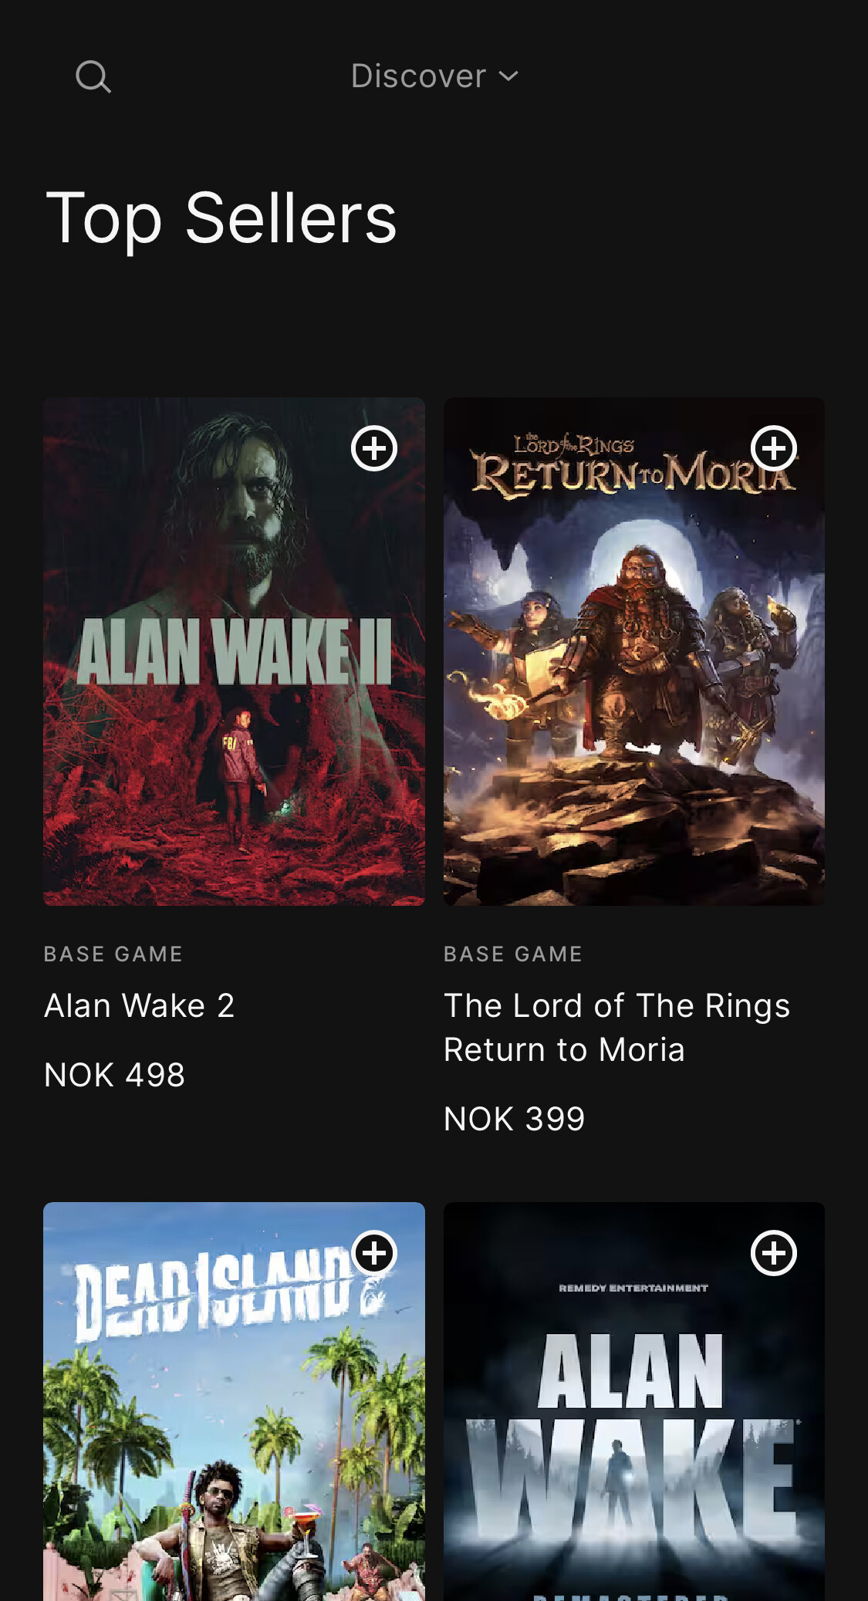Viewport: 868px width, 1601px height.
Task: Add Dead Island 2 to wishlist
Action: (x=374, y=1253)
